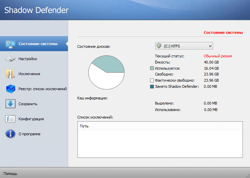
Task: Click the red Состояние системы heading
Action: 223,32
